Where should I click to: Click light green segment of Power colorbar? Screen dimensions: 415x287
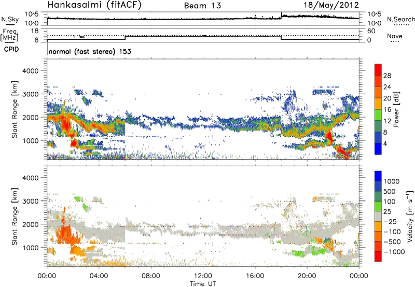378,115
